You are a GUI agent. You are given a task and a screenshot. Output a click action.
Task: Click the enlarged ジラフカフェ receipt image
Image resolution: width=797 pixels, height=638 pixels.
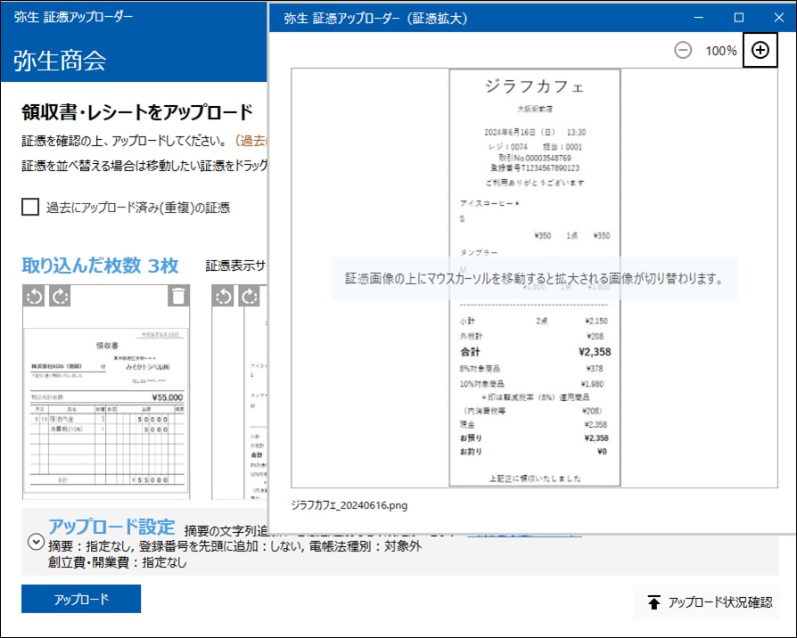[535, 277]
